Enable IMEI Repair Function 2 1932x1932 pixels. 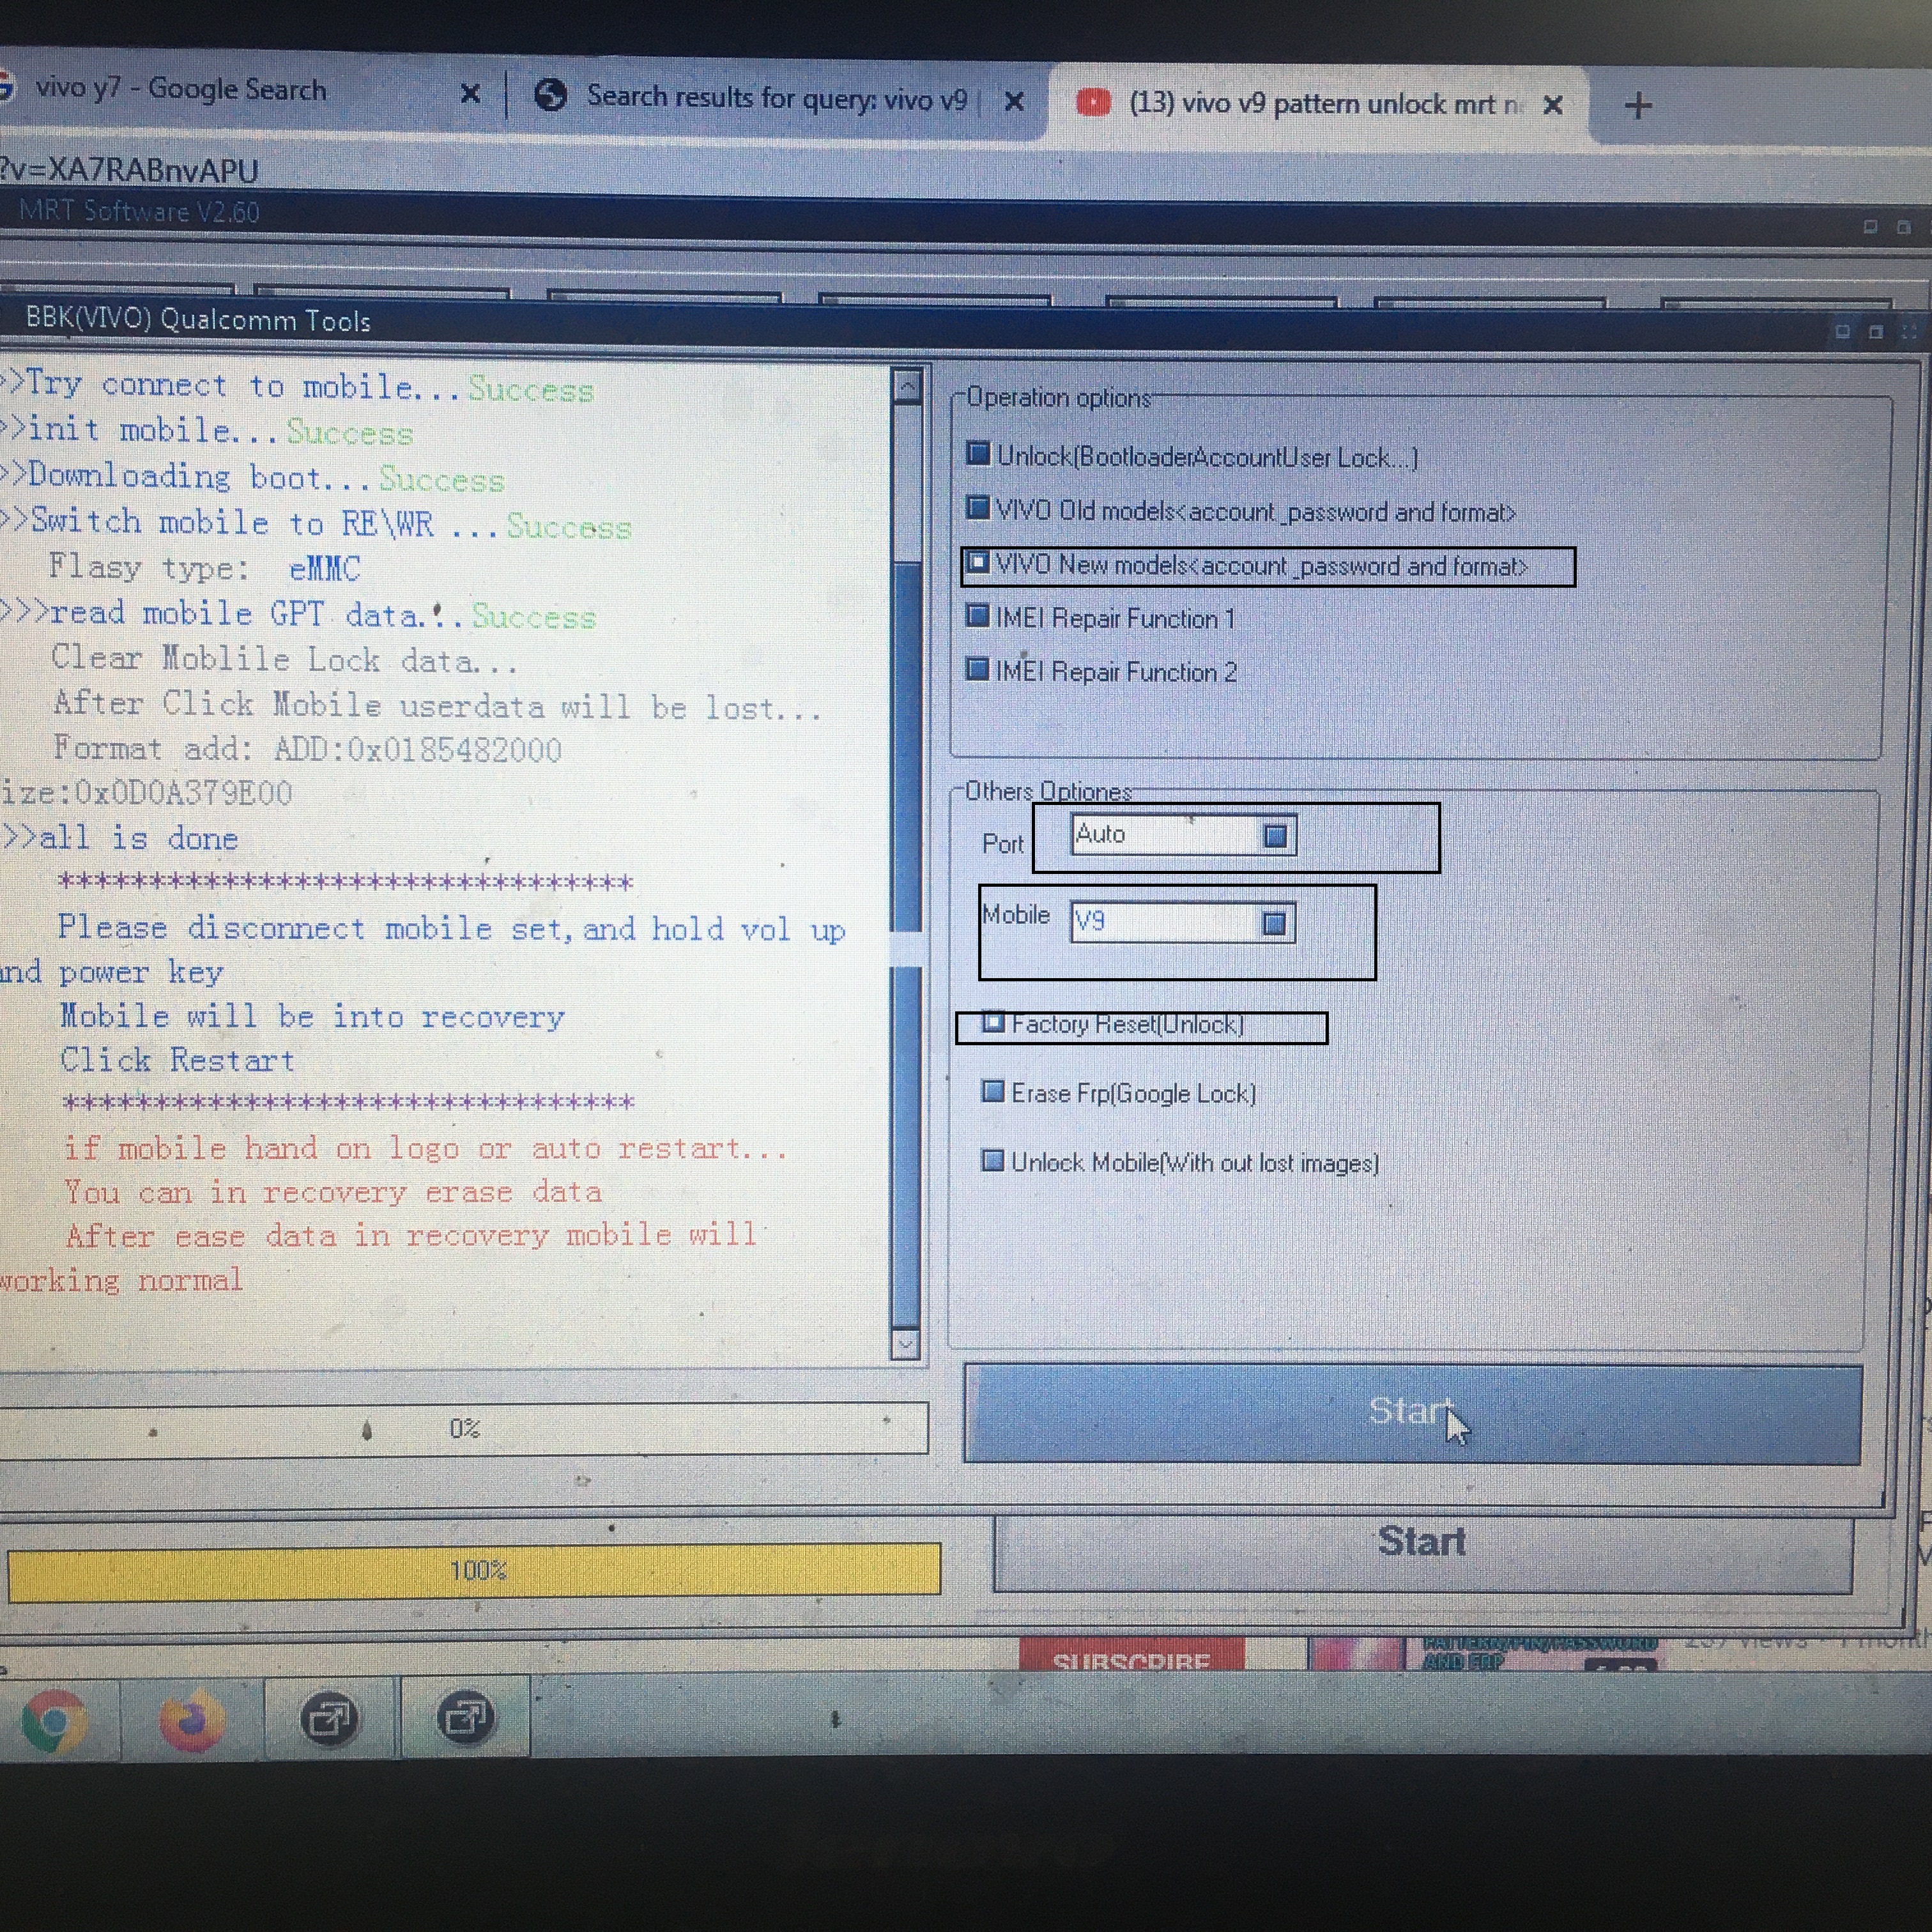[x=978, y=669]
